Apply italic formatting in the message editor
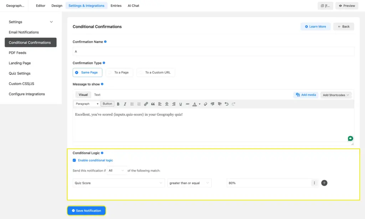Viewport: 365px width, 219px height. pyautogui.click(x=125, y=104)
